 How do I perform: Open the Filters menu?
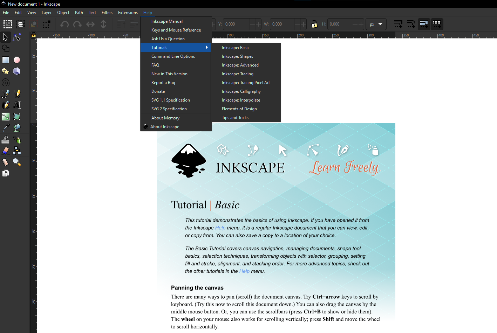point(107,13)
